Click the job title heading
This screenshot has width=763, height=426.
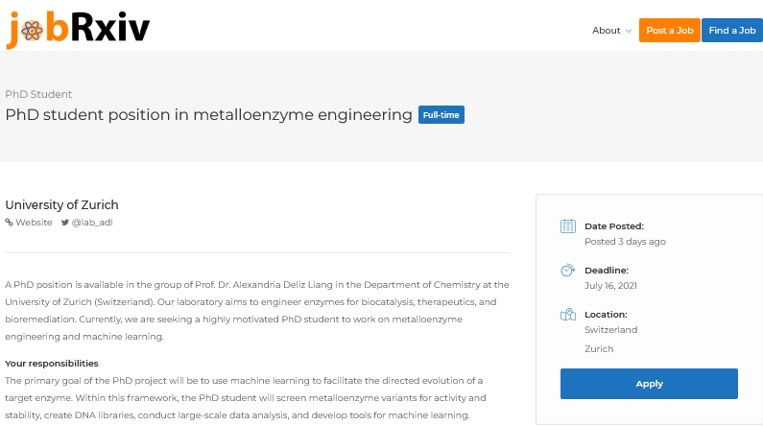[208, 115]
